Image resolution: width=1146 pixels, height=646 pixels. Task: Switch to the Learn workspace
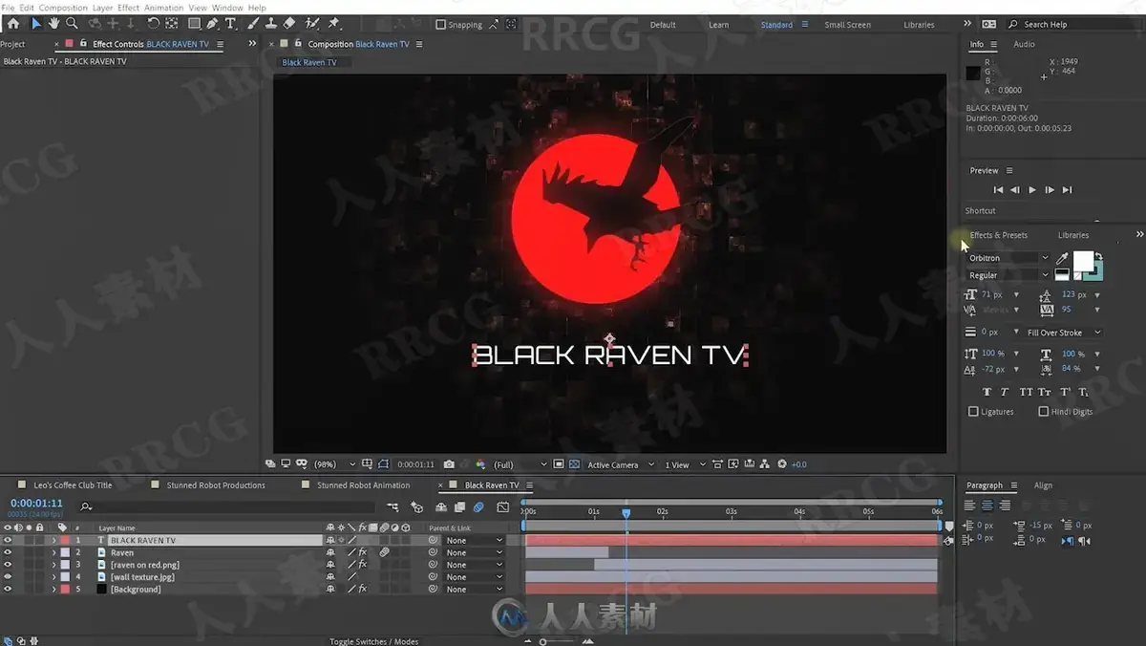point(718,25)
